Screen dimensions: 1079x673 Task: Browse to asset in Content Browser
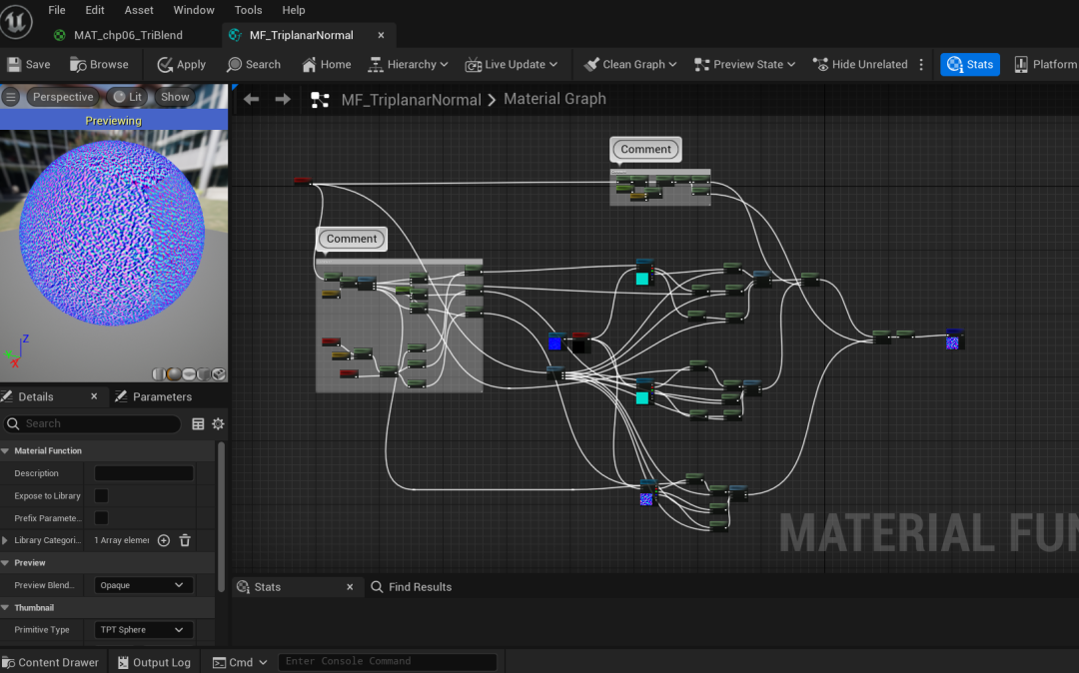[99, 64]
